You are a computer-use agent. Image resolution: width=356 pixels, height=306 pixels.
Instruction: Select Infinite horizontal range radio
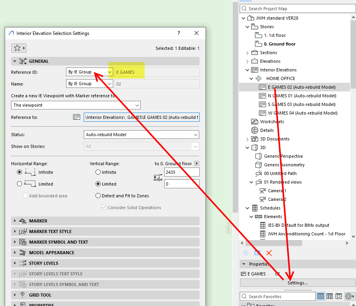coord(20,172)
